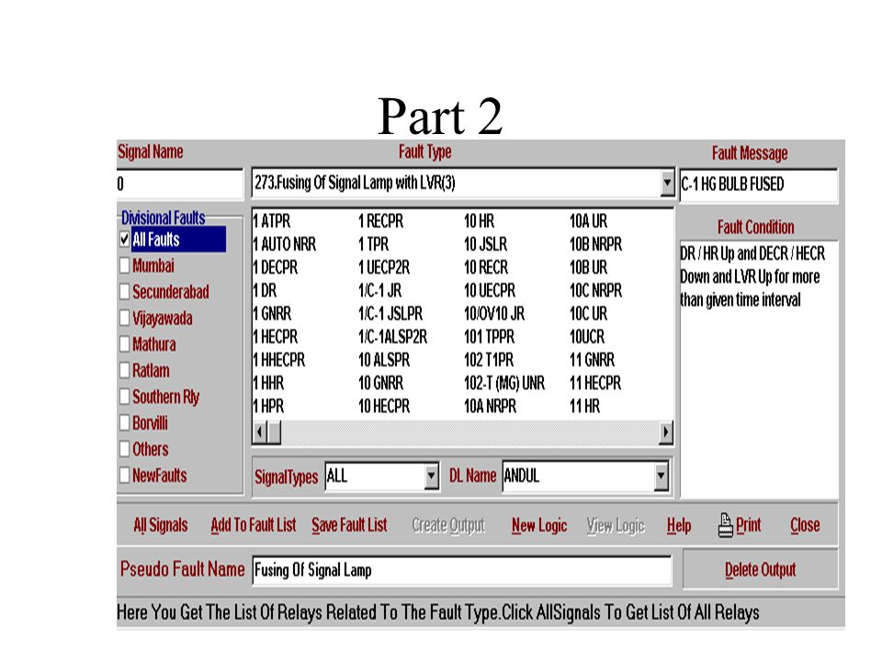The width and height of the screenshot is (882, 661).
Task: Select relay 1 HHR
Action: (x=268, y=384)
